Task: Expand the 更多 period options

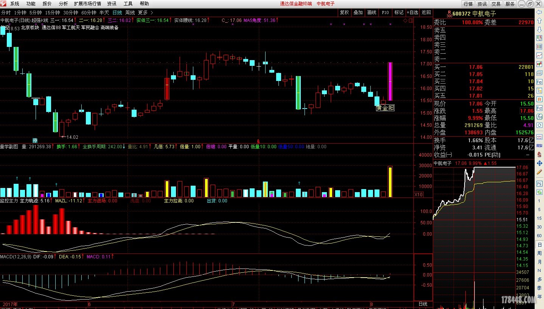Action: (145, 12)
